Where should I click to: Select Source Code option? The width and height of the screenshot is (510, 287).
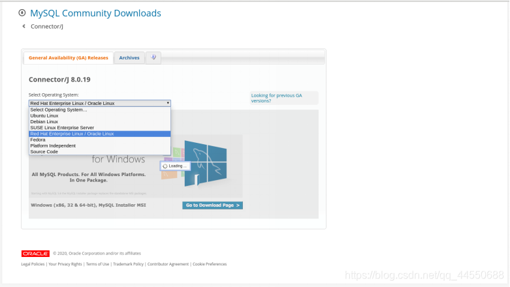99,152
